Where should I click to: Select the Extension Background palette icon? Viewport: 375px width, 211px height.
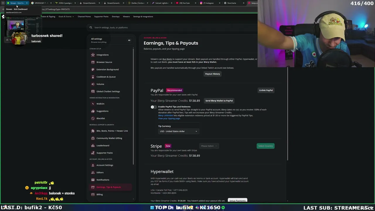coord(93,69)
